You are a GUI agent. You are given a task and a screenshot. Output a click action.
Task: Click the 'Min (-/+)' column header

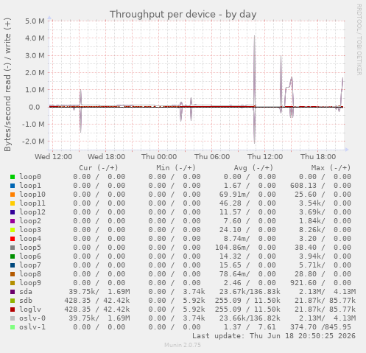(176, 168)
